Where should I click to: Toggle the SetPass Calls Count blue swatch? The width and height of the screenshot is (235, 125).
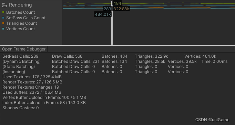[3, 18]
